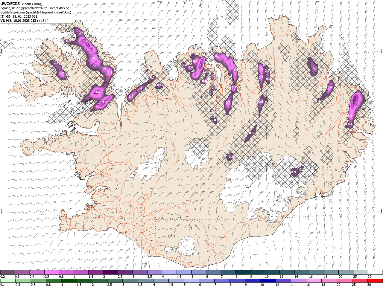
Task: Select the 'rigning/skúrir (grænt/blátt/rautt - mm/1klst) og' line
Action: pyautogui.click(x=35, y=8)
